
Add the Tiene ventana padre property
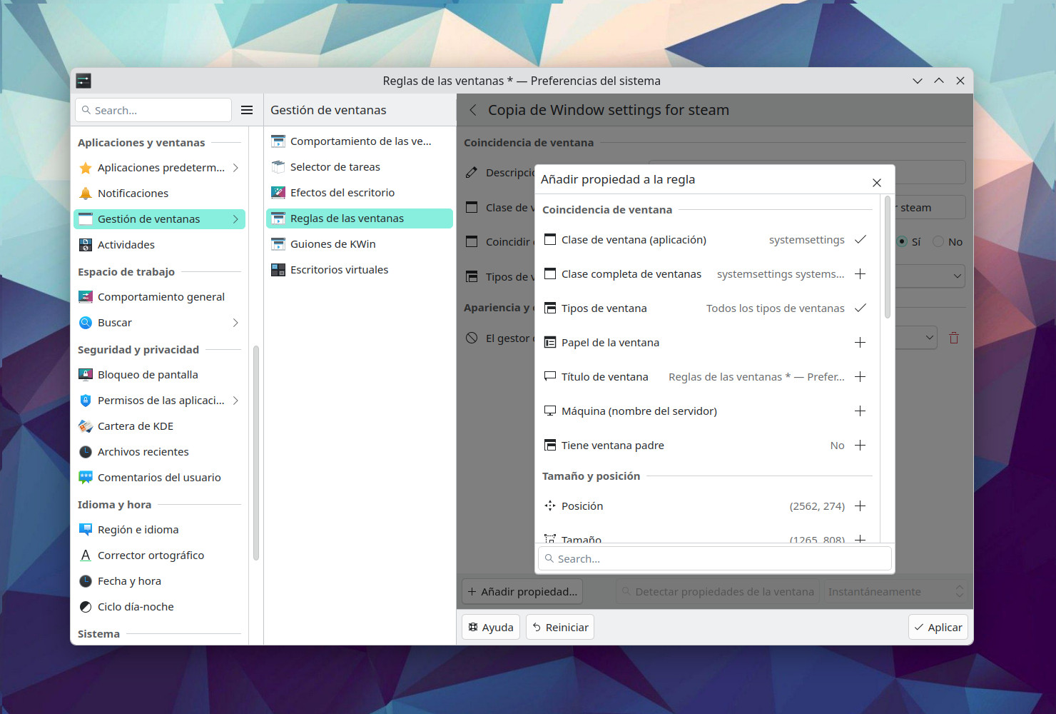click(x=860, y=446)
